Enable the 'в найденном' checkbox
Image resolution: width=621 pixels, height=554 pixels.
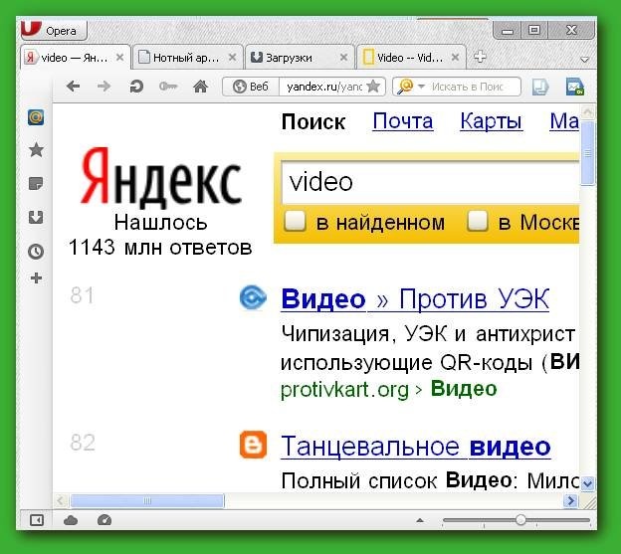pyautogui.click(x=295, y=221)
